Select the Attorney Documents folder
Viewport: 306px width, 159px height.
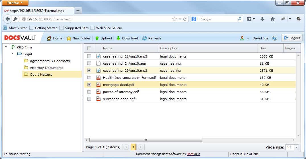[x=46, y=68]
